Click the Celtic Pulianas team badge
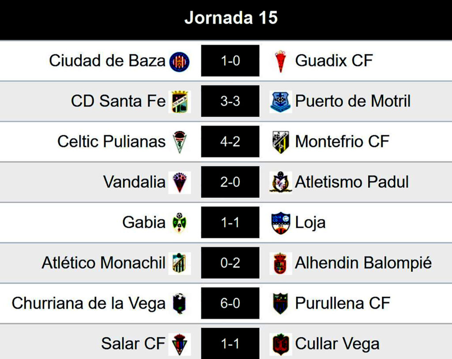Viewport: 452px width, 359px height. pyautogui.click(x=180, y=142)
